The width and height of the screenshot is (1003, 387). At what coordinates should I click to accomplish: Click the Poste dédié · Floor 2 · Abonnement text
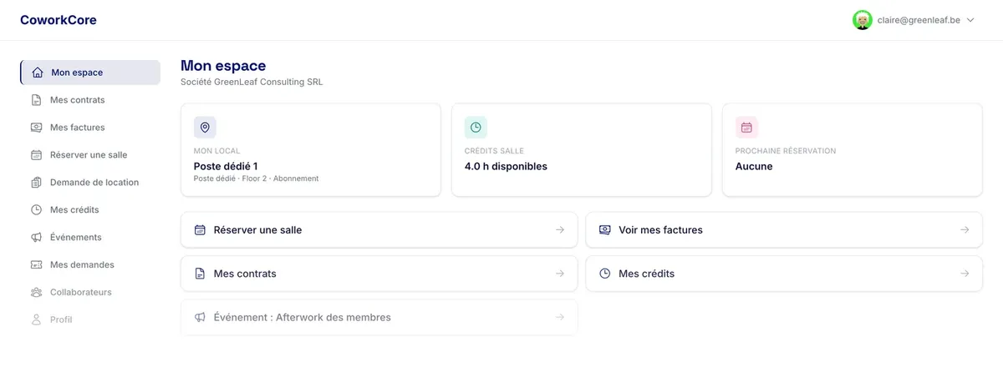coord(256,178)
